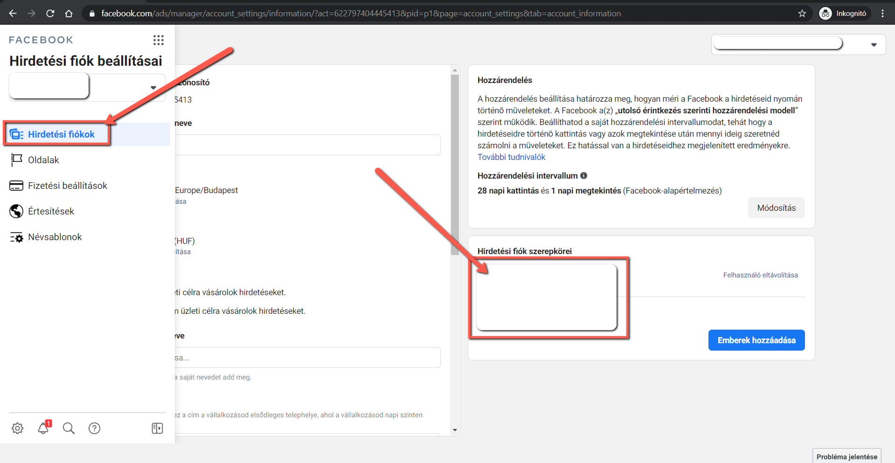Open help via the question mark icon
This screenshot has height=463, width=895.
click(94, 428)
